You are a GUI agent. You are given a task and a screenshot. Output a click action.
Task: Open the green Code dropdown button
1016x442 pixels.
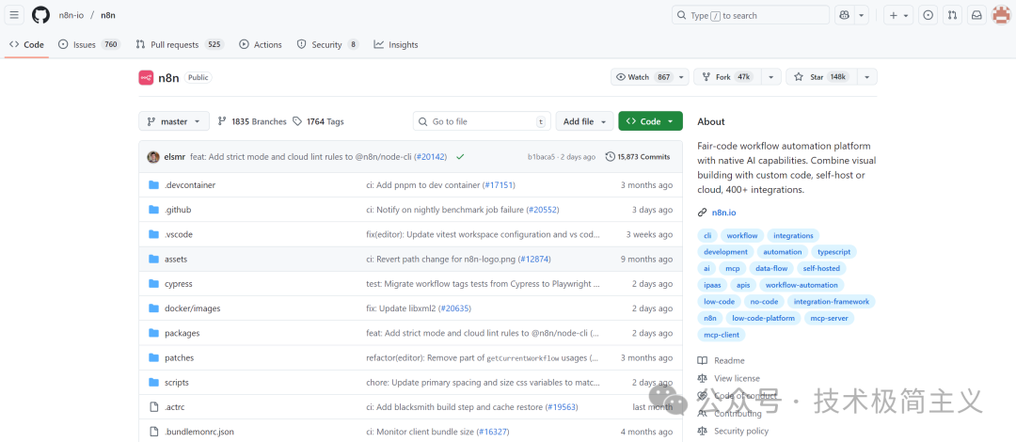[651, 121]
